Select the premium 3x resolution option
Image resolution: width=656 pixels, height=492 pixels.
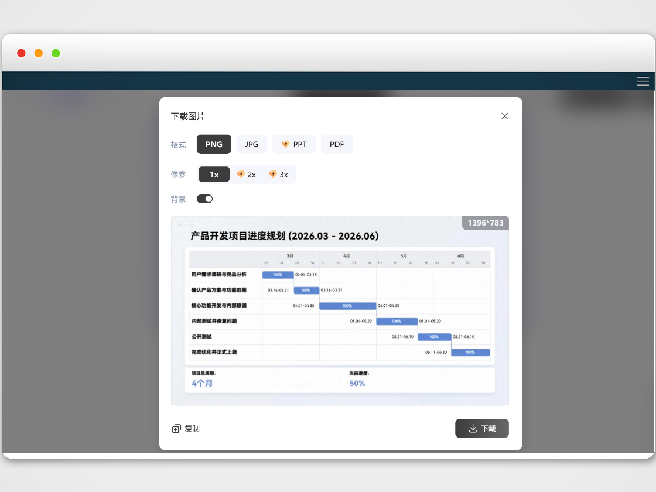(x=279, y=175)
